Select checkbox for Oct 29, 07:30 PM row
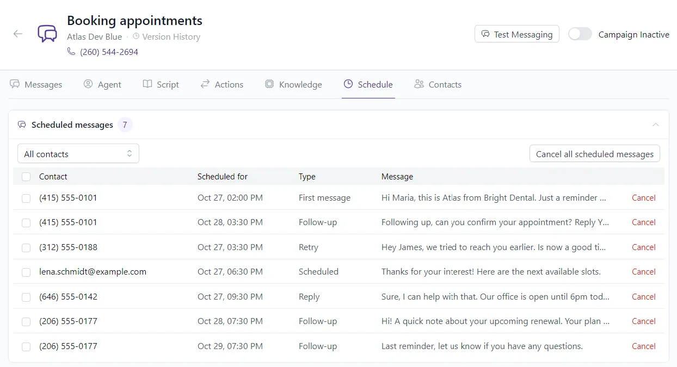Image resolution: width=677 pixels, height=367 pixels. (26, 347)
